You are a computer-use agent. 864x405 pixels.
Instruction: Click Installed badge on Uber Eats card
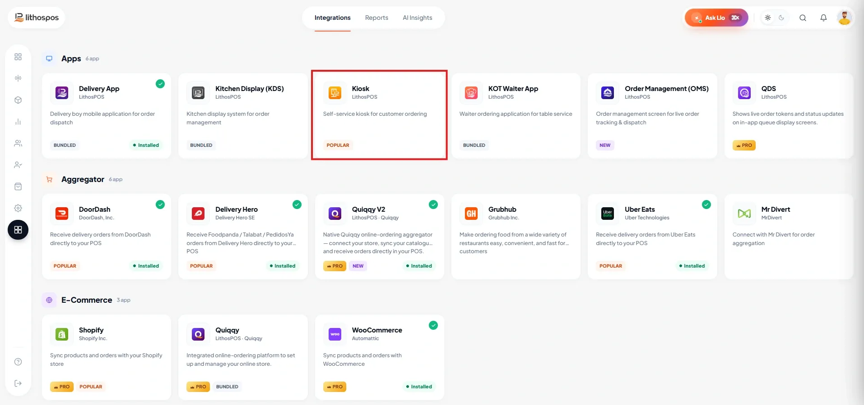pos(692,266)
